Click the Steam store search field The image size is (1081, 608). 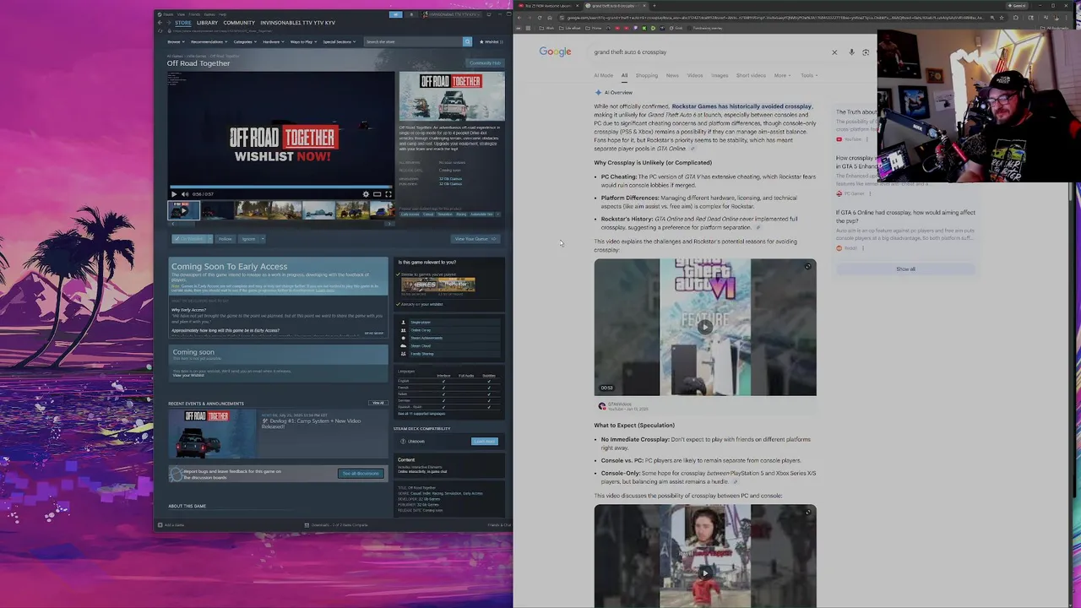(413, 41)
